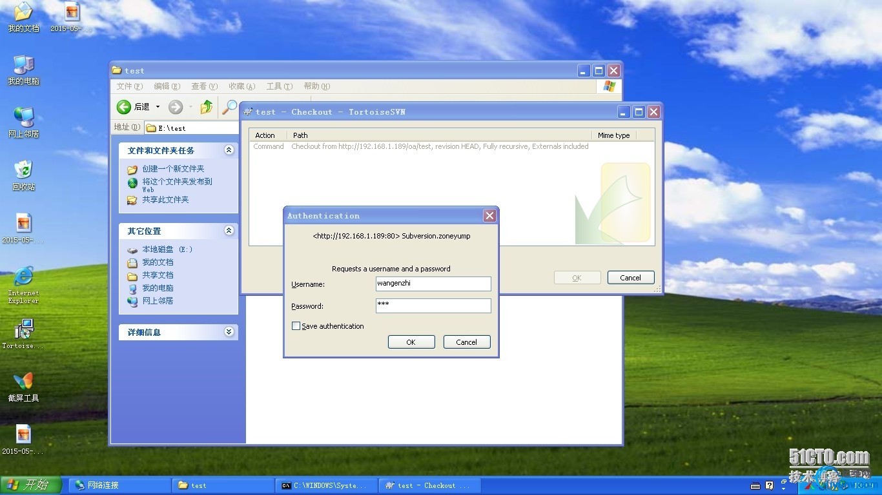The height and width of the screenshot is (495, 882).
Task: Select the 我的电脑 desktop icon
Action: (x=23, y=70)
